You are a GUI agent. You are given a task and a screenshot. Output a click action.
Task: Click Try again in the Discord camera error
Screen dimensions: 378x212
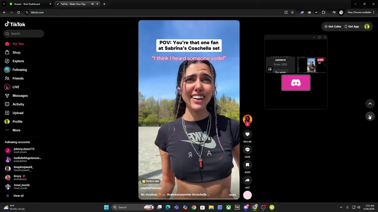pos(281,72)
